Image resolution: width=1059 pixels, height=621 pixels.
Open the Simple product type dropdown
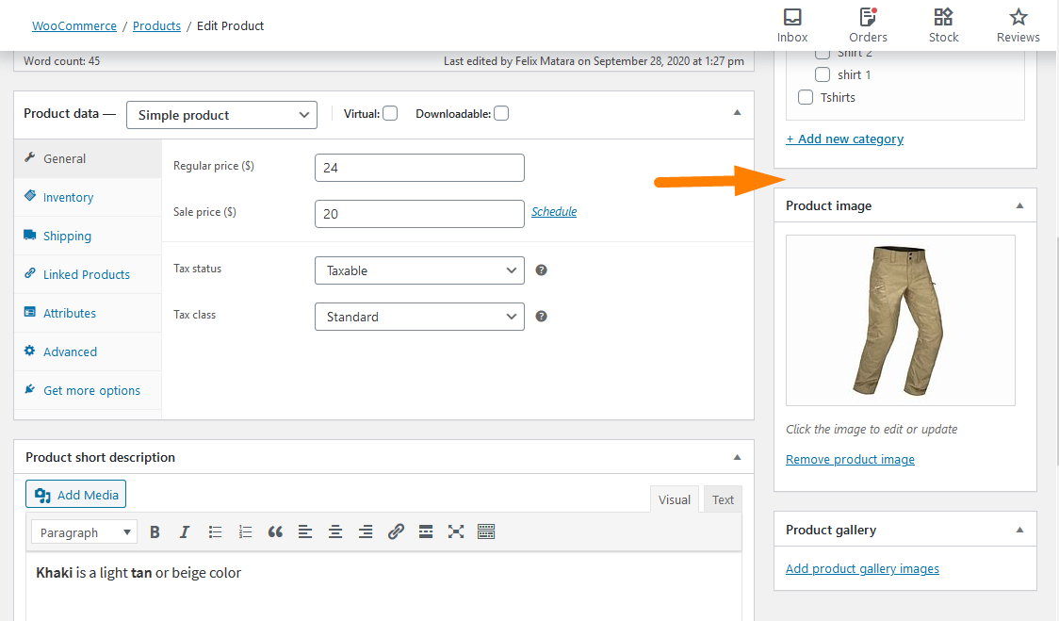point(221,115)
